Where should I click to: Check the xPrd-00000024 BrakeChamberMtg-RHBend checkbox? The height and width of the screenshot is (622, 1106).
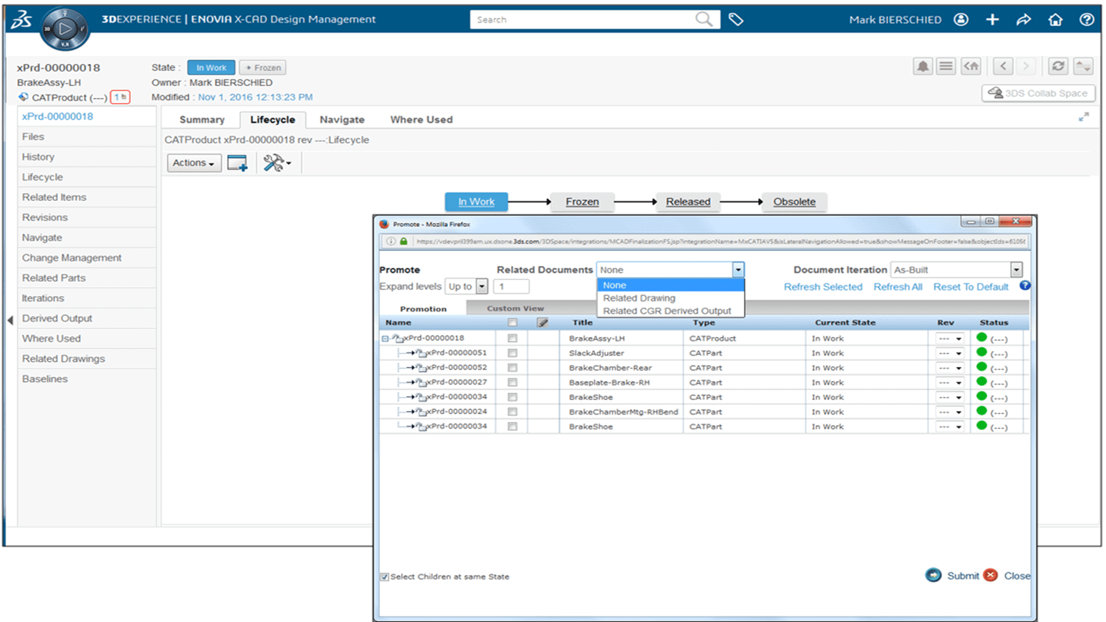512,412
